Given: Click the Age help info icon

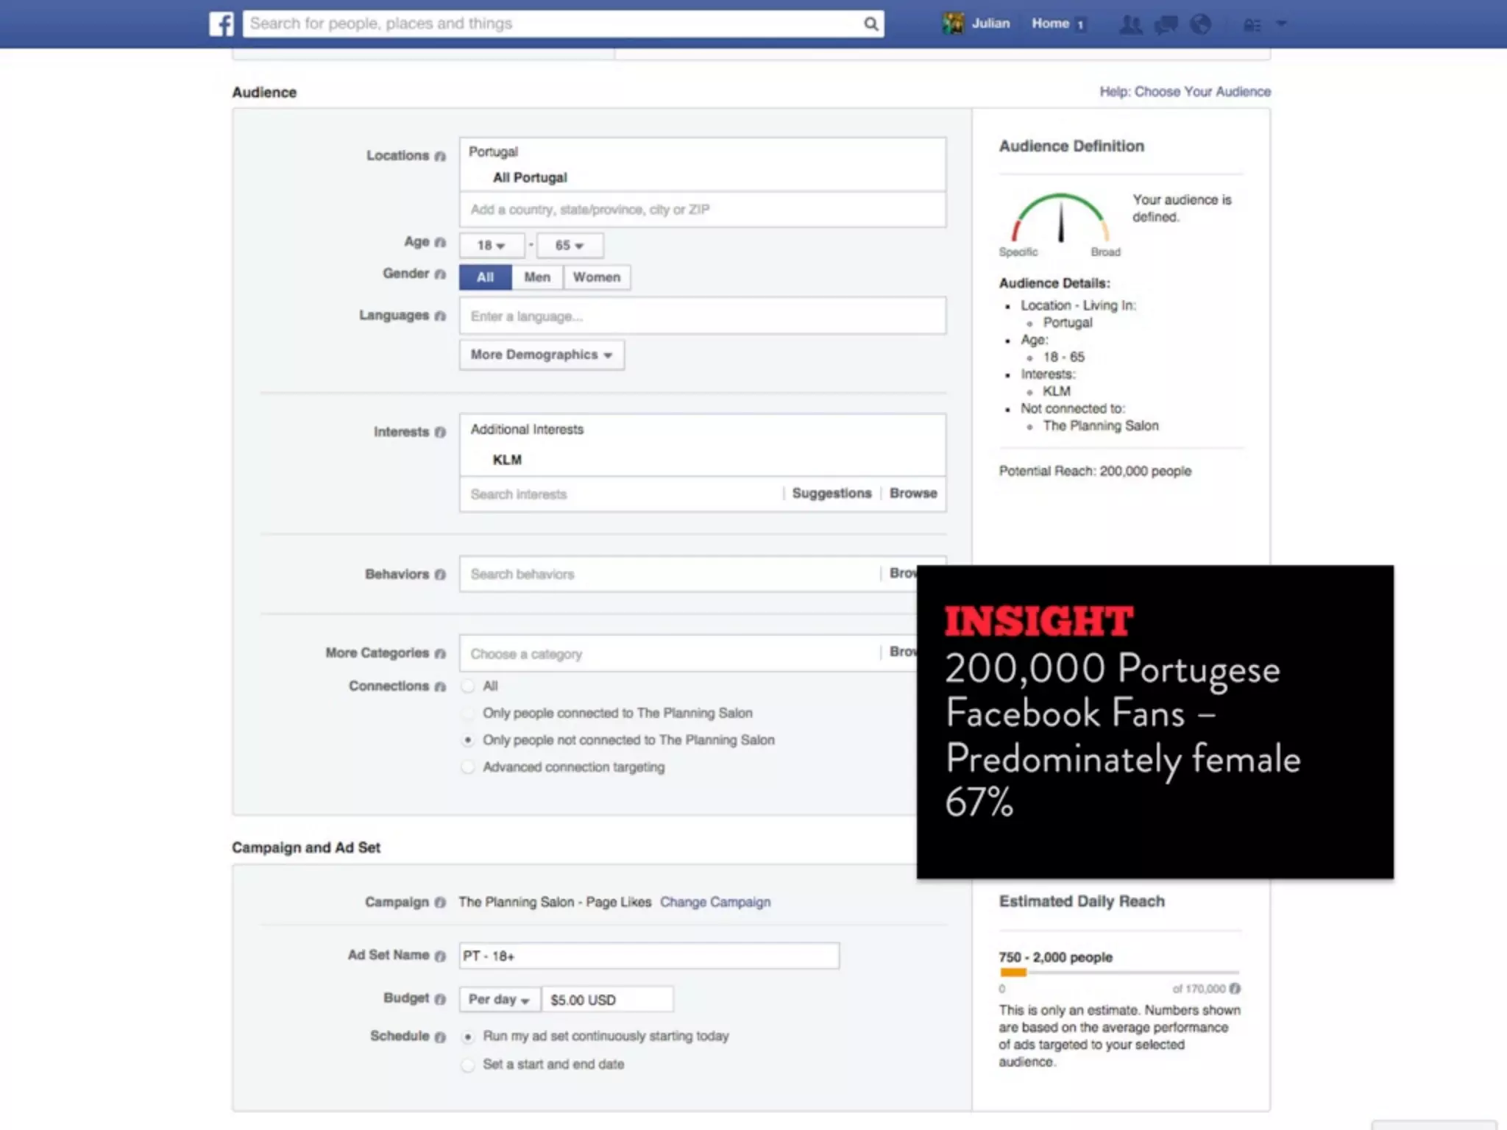Looking at the screenshot, I should [x=440, y=242].
